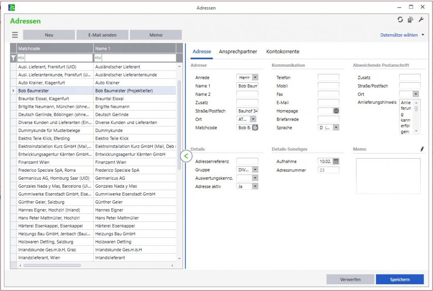Open the Kontokorrente tab
Image resolution: width=433 pixels, height=291 pixels.
(282, 51)
